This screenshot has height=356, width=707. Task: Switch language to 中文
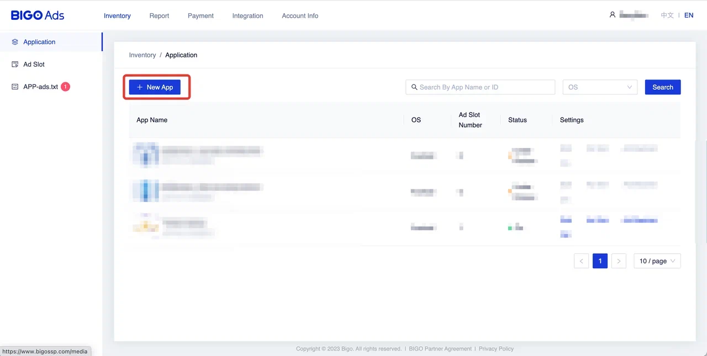667,15
